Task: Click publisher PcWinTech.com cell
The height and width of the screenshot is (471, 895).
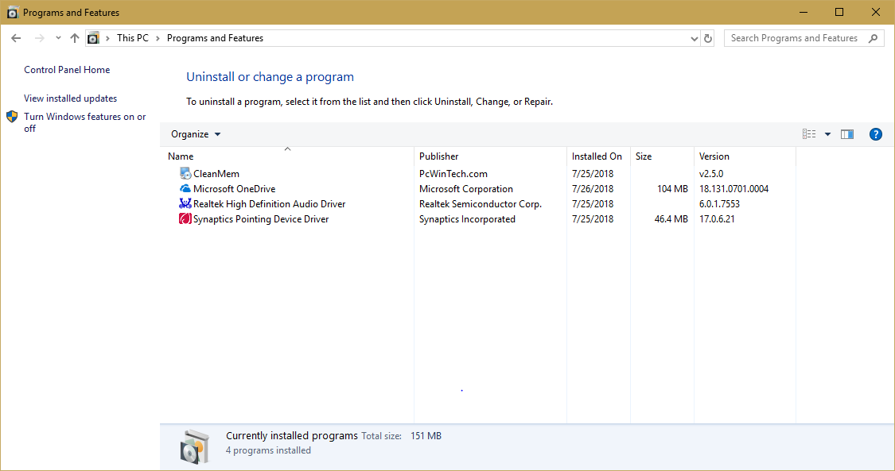Action: [453, 174]
